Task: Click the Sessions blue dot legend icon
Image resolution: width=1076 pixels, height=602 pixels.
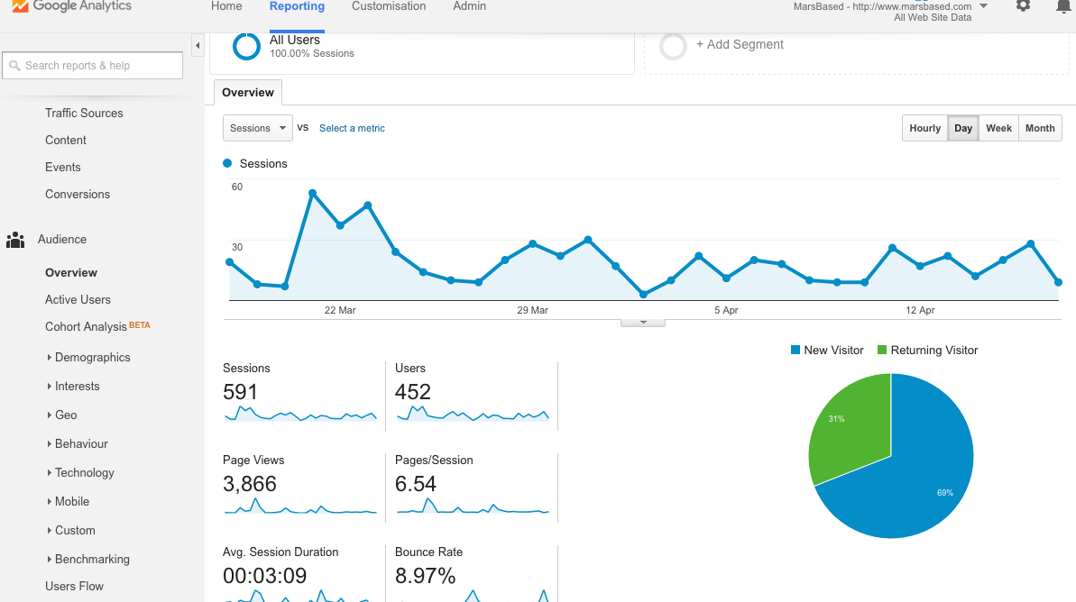Action: tap(226, 163)
